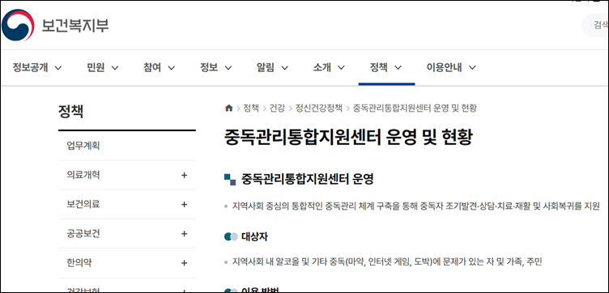609x293 pixels.
Task: Open the 정보 menu
Action: [x=216, y=67]
